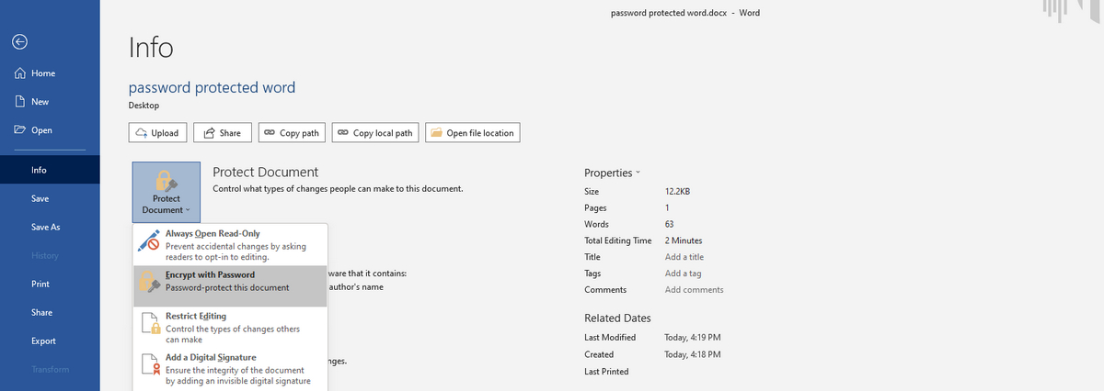
Task: Click Add a title field
Action: click(x=684, y=257)
